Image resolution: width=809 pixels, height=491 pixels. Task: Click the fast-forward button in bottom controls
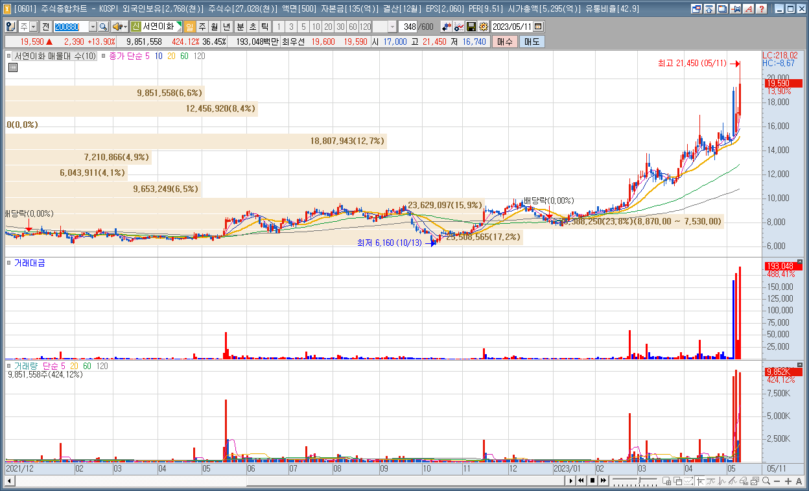[604, 481]
